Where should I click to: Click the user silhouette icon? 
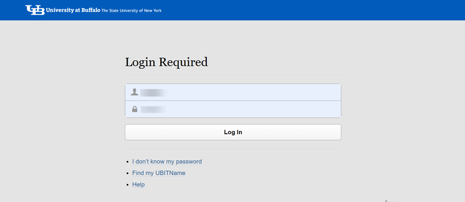[x=134, y=92]
